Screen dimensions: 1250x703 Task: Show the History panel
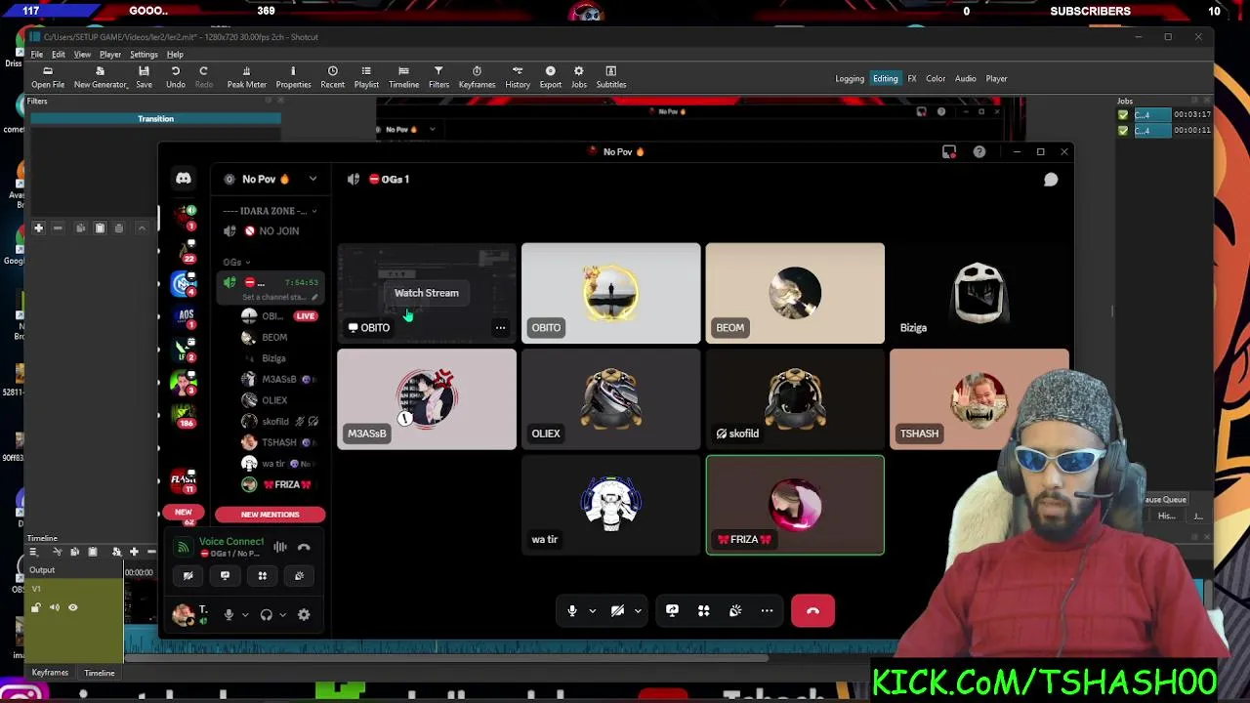tap(518, 77)
